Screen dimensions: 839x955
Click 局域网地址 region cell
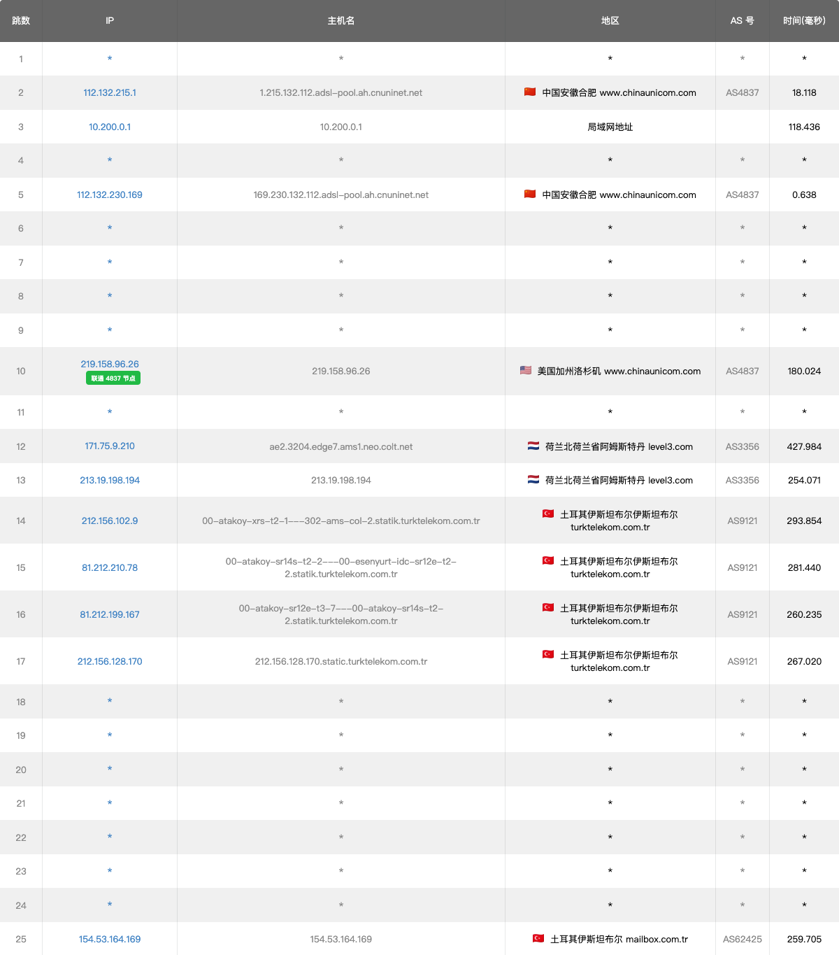610,127
